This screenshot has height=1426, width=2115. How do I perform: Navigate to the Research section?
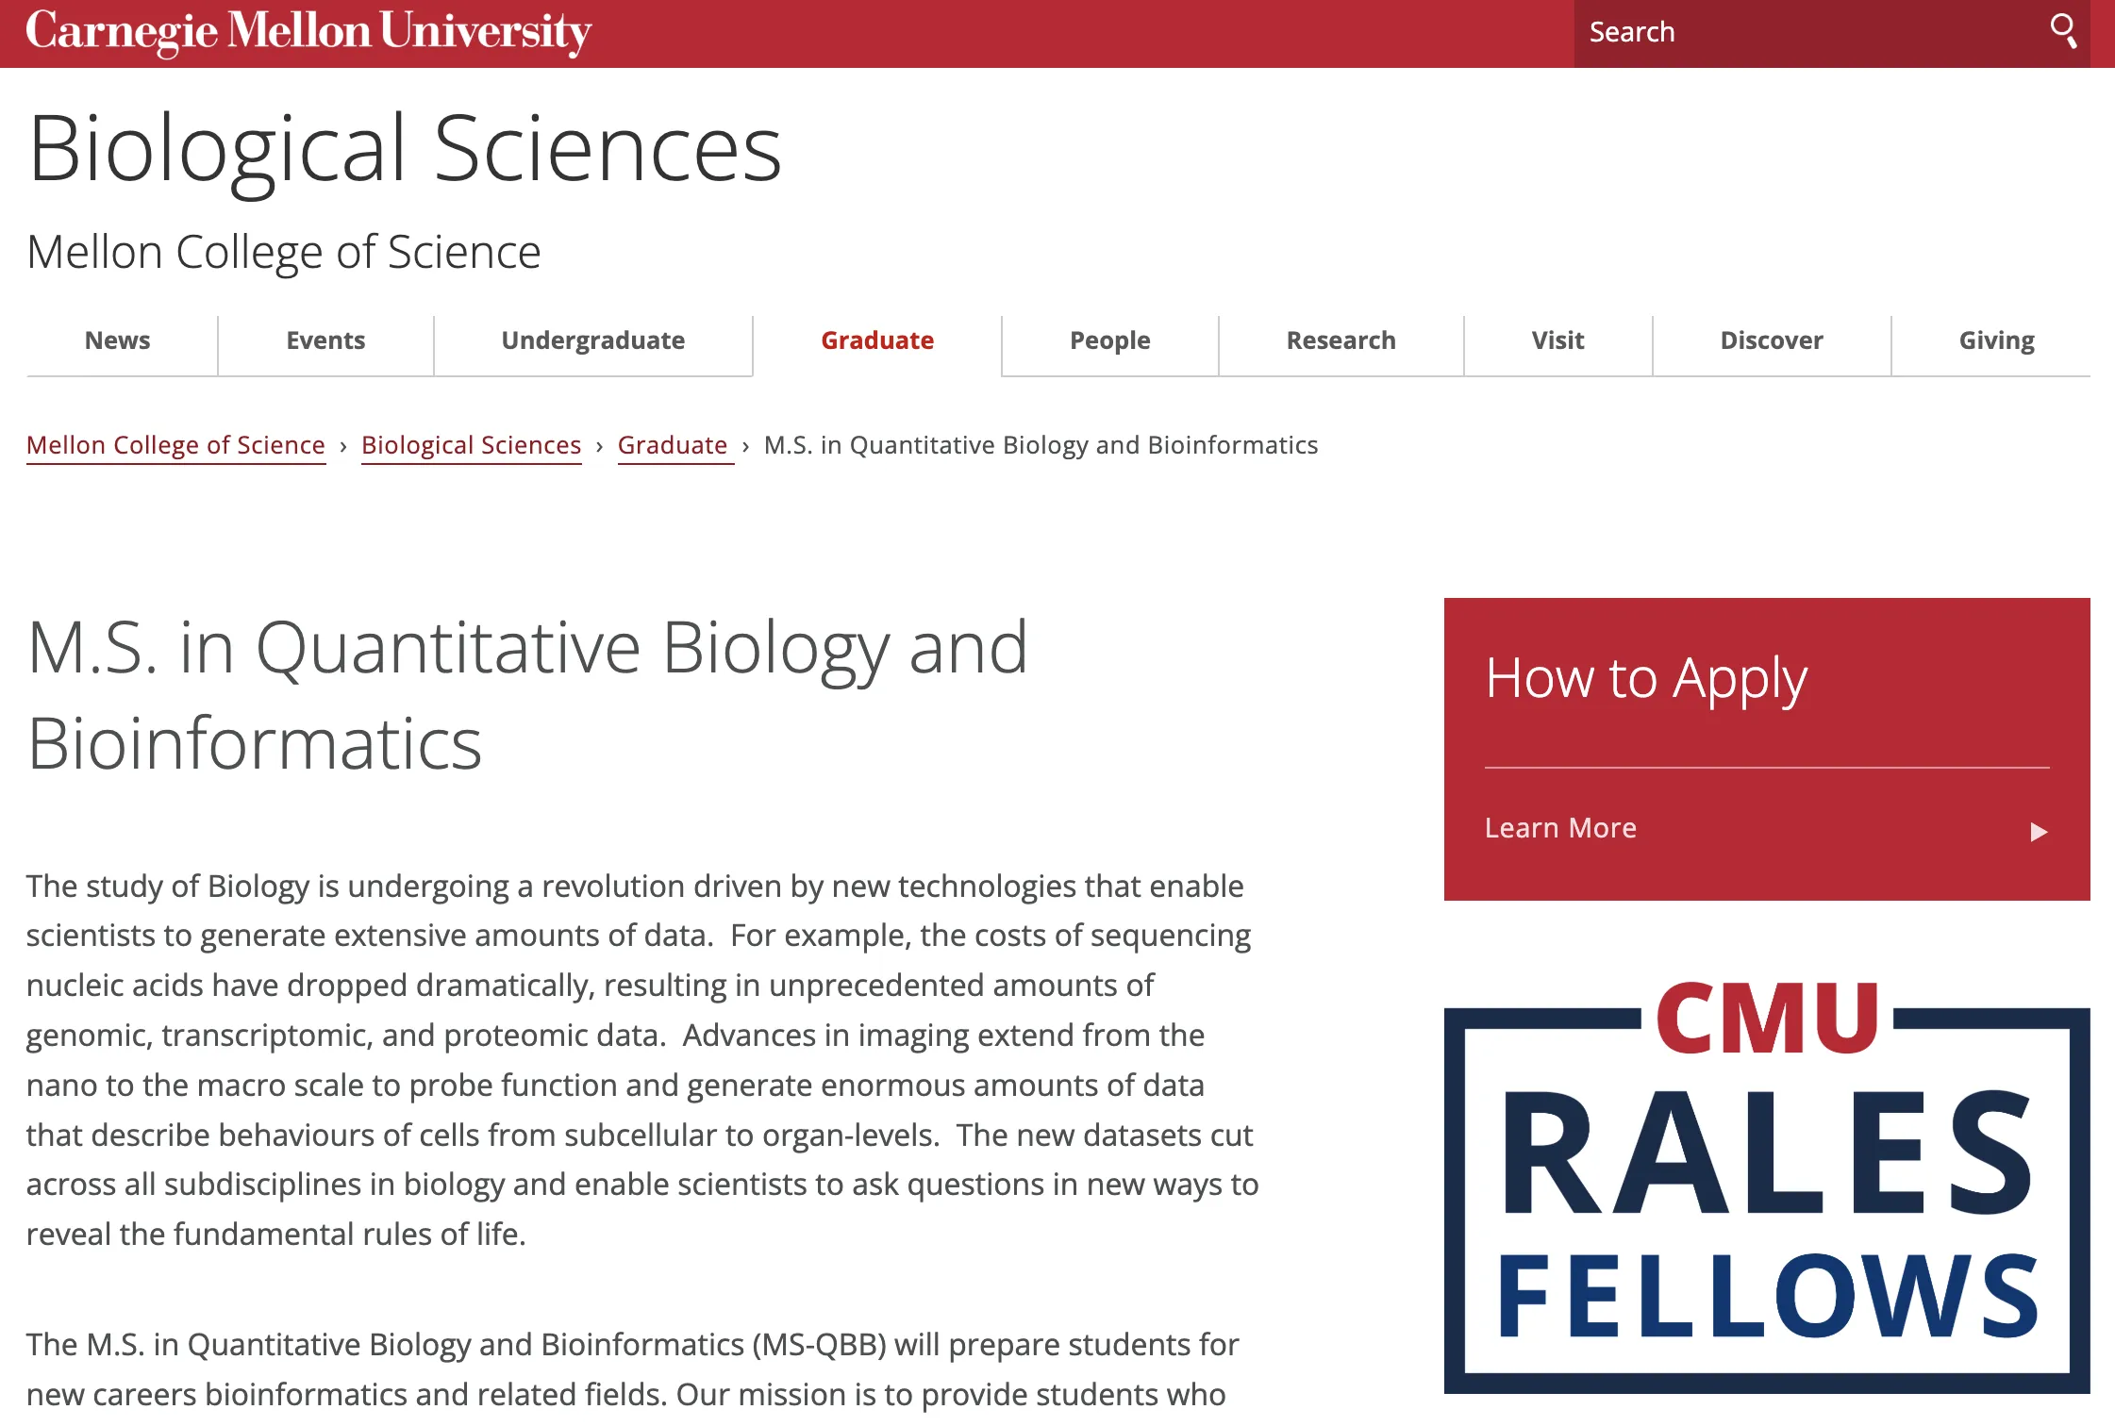1341,340
